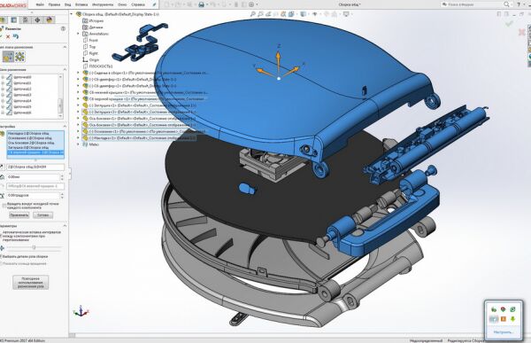Switch to ConfigurationManager tab icon

(26, 20)
